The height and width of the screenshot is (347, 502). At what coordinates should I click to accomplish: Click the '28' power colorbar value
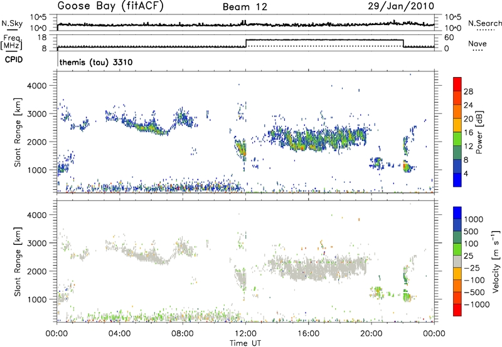click(468, 91)
